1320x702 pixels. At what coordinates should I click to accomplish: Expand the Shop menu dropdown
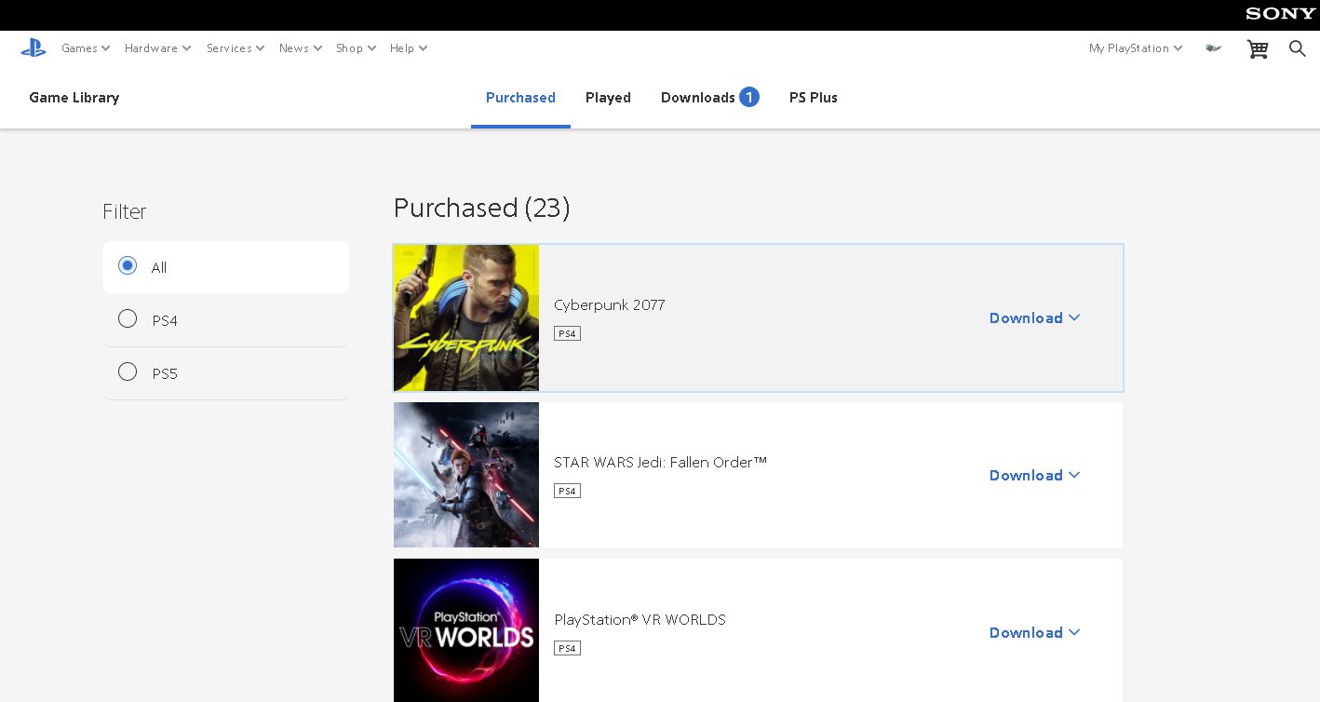(356, 48)
